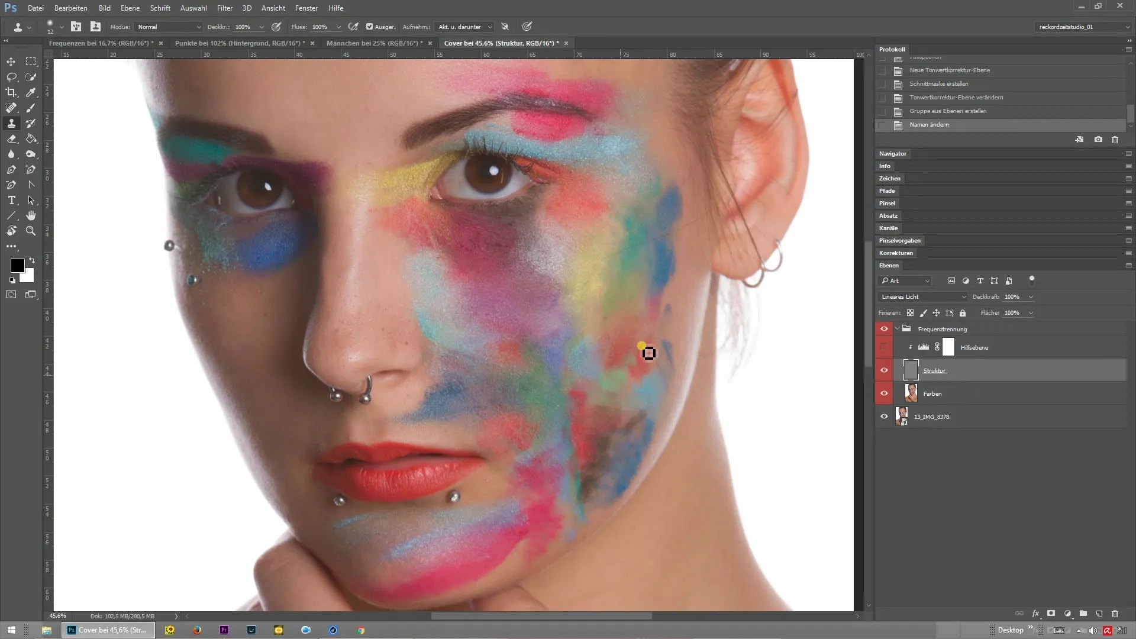Viewport: 1136px width, 639px height.
Task: Hide the Frequenztrennung group
Action: [884, 329]
